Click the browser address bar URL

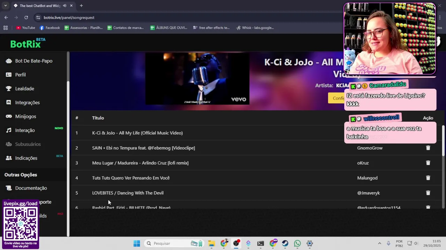69,17
